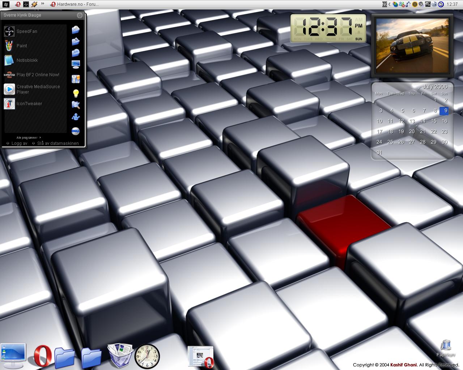Open the pictures folder icon in start menu
Image resolution: width=463 pixels, height=370 pixels.
[x=76, y=41]
